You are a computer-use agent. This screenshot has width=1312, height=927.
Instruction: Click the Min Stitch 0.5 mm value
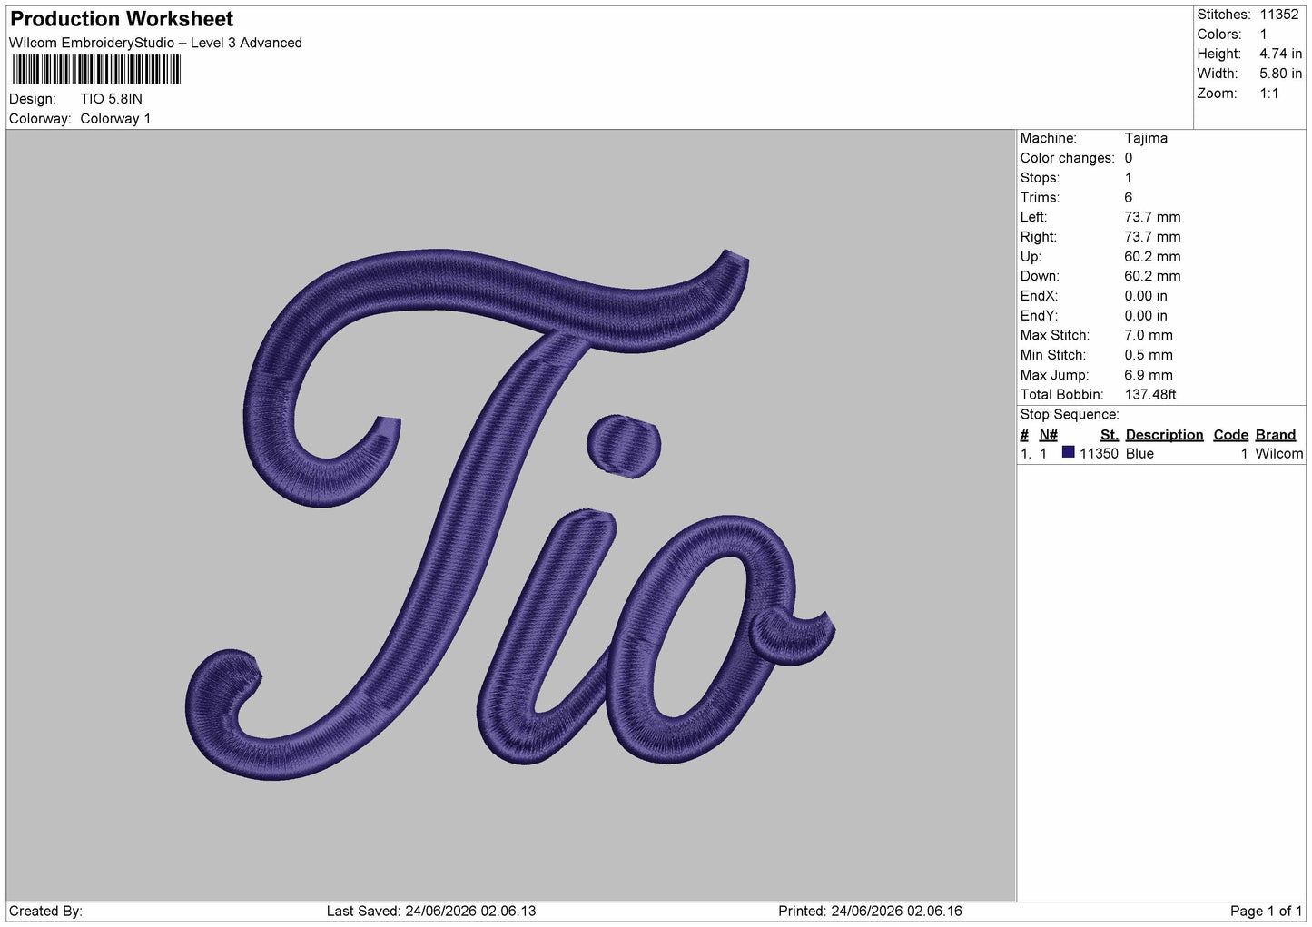[x=1149, y=355]
